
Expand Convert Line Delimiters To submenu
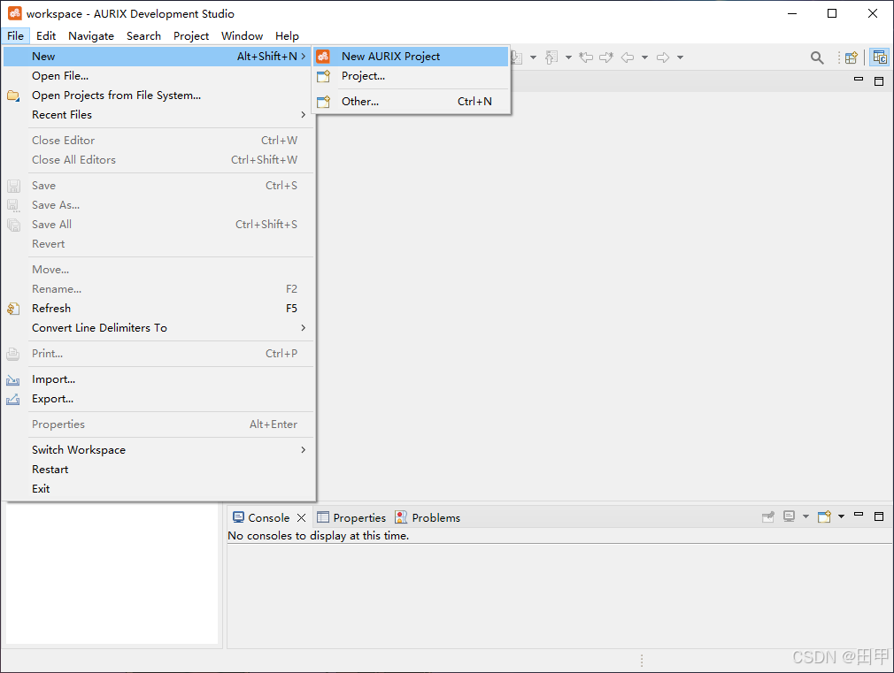[x=158, y=328]
